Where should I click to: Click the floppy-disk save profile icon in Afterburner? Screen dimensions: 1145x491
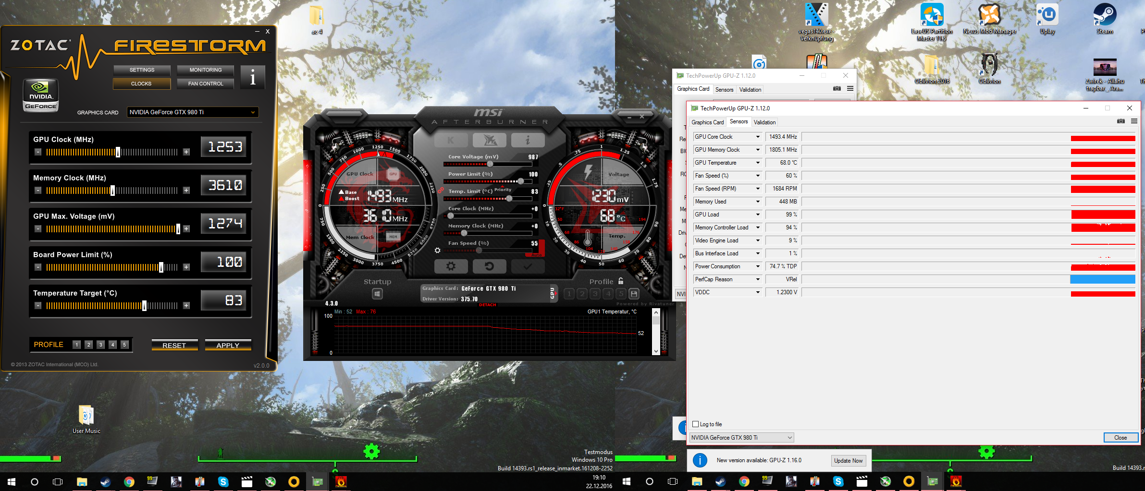pos(634,294)
